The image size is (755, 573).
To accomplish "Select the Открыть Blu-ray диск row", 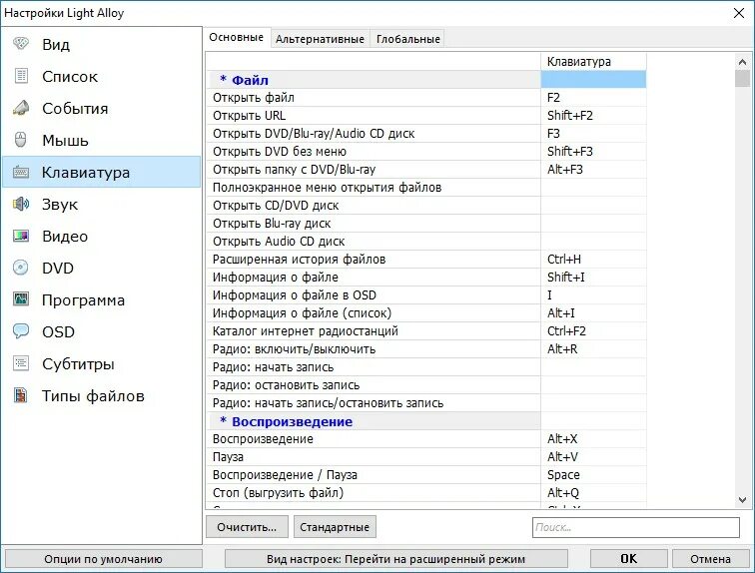I will point(426,224).
